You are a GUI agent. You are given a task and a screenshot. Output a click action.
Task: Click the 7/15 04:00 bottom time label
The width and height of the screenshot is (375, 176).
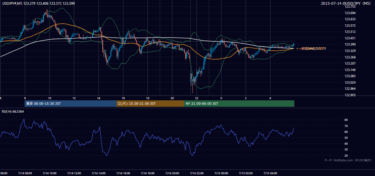pos(270,173)
